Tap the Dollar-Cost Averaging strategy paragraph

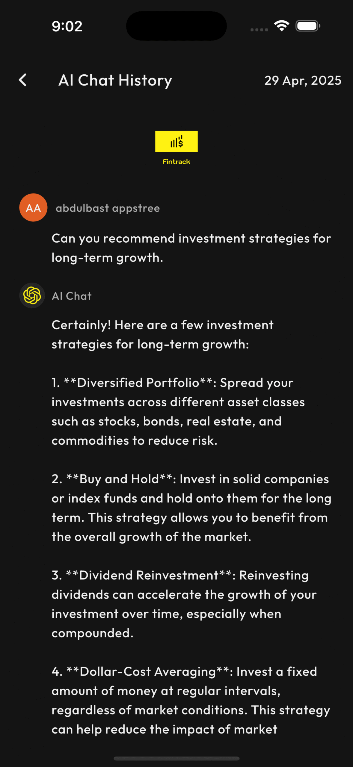coord(191,700)
